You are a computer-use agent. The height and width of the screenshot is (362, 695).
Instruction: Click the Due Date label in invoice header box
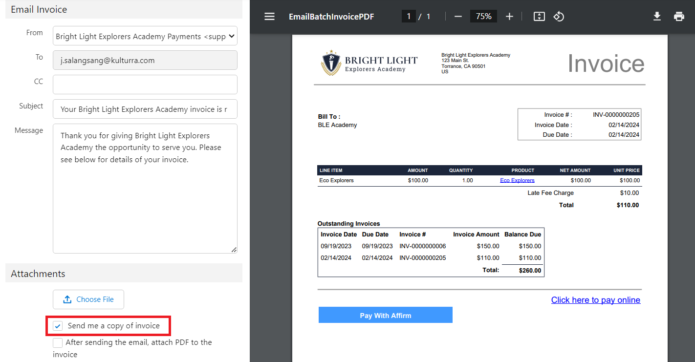557,135
